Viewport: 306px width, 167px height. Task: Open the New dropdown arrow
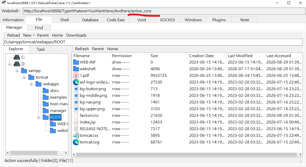tap(34, 35)
